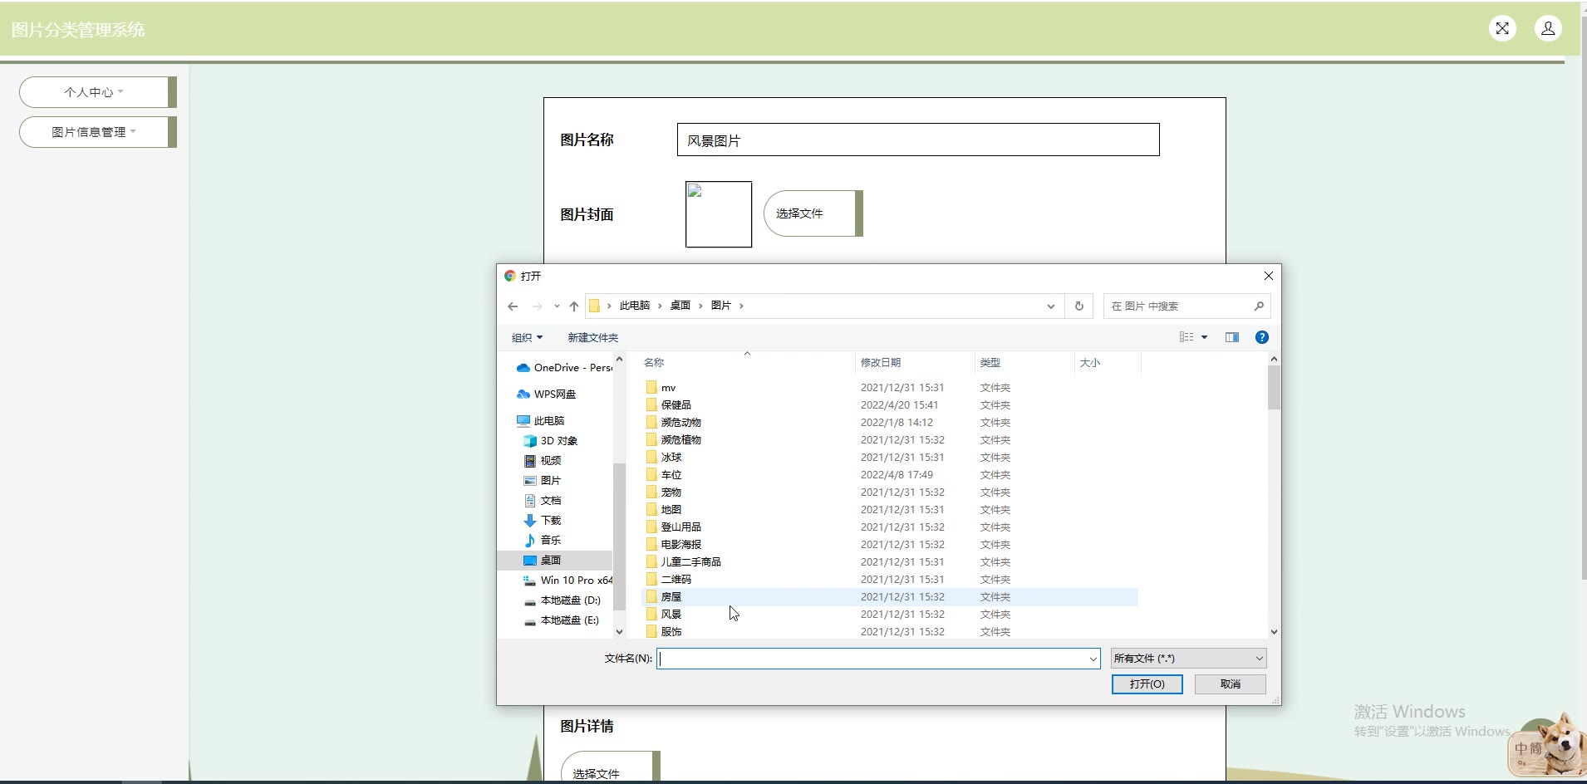Toggle the preview pane icon
This screenshot has width=1587, height=784.
point(1232,337)
